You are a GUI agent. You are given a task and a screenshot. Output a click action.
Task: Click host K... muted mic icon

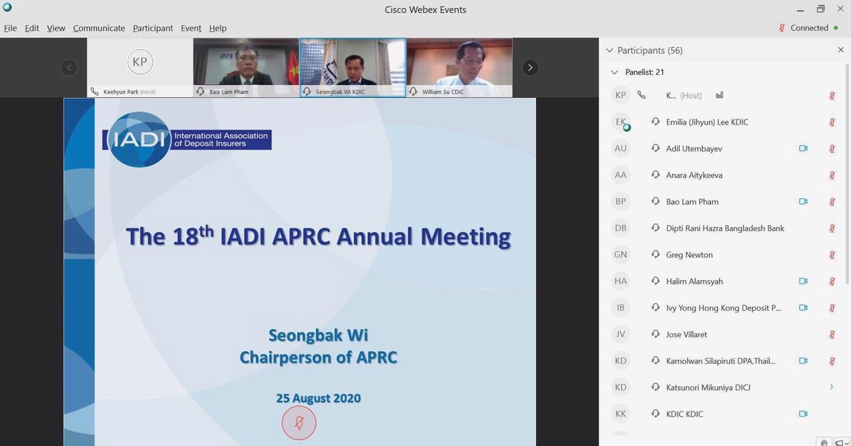(x=832, y=96)
